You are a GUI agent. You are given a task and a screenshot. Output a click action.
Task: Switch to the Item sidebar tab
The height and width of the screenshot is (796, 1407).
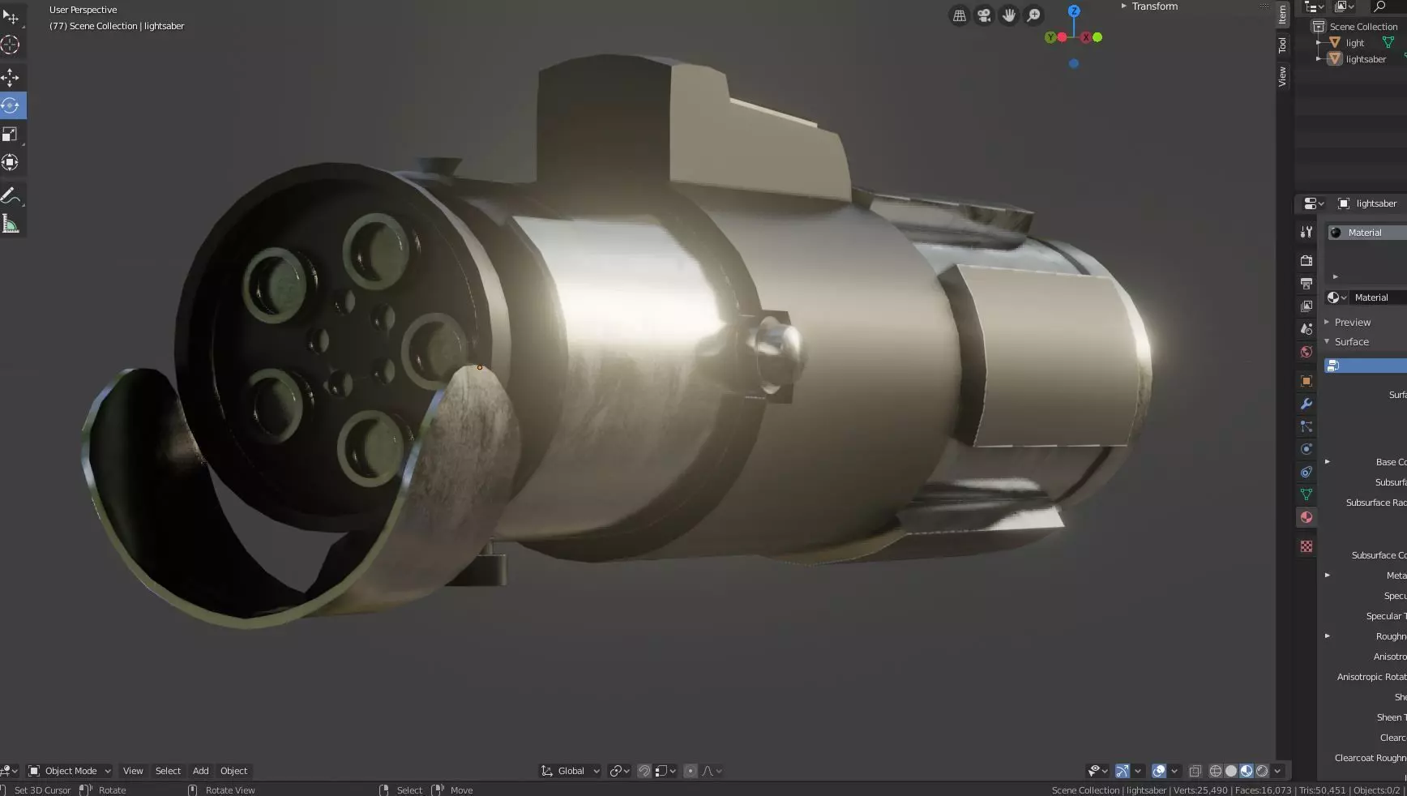click(1282, 14)
